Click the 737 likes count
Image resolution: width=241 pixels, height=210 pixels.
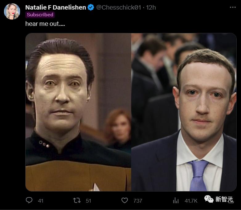click(x=138, y=201)
